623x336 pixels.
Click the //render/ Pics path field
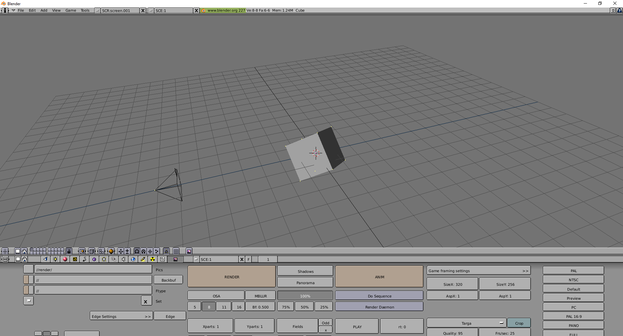tap(93, 269)
